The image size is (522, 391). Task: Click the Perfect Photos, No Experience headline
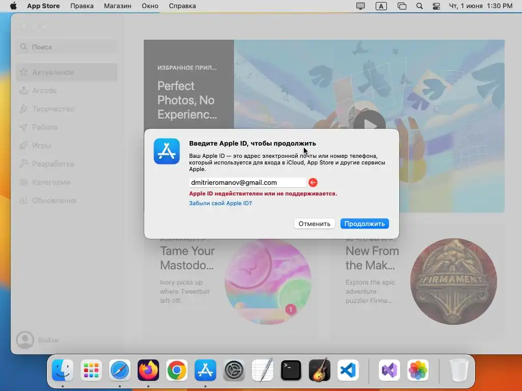[x=187, y=100]
